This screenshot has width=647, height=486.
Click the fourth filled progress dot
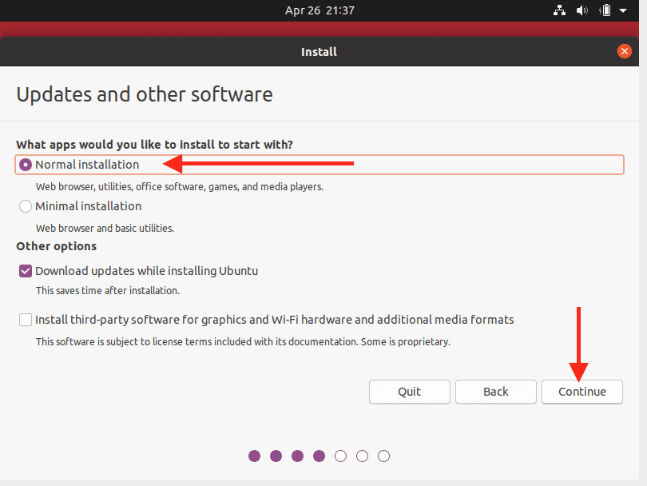(320, 456)
